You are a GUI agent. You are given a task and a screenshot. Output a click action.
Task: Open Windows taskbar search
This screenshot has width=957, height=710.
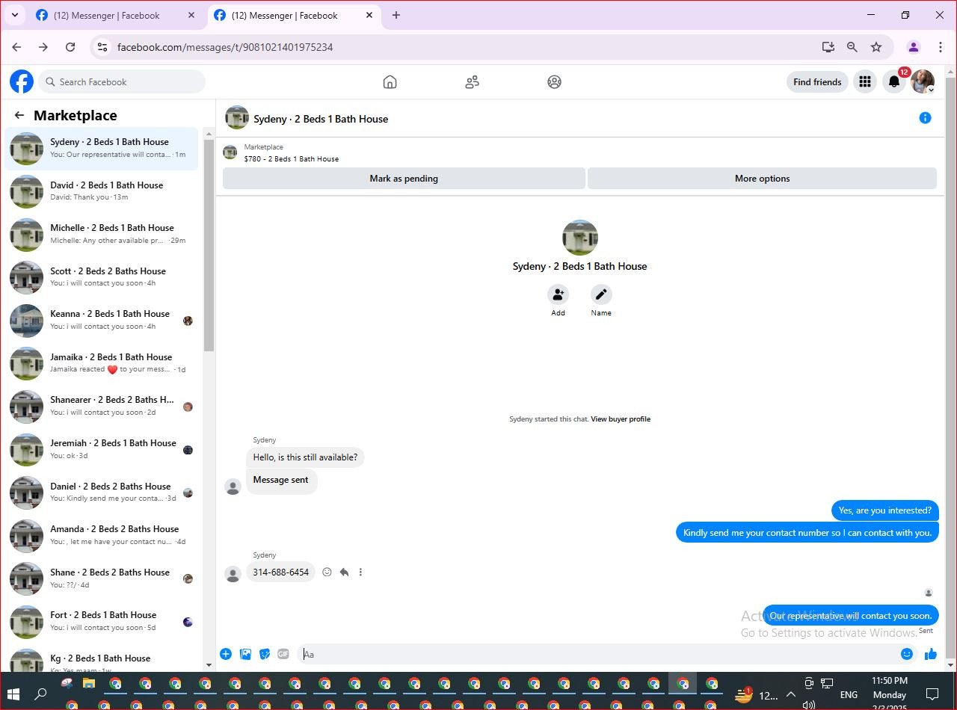[41, 694]
